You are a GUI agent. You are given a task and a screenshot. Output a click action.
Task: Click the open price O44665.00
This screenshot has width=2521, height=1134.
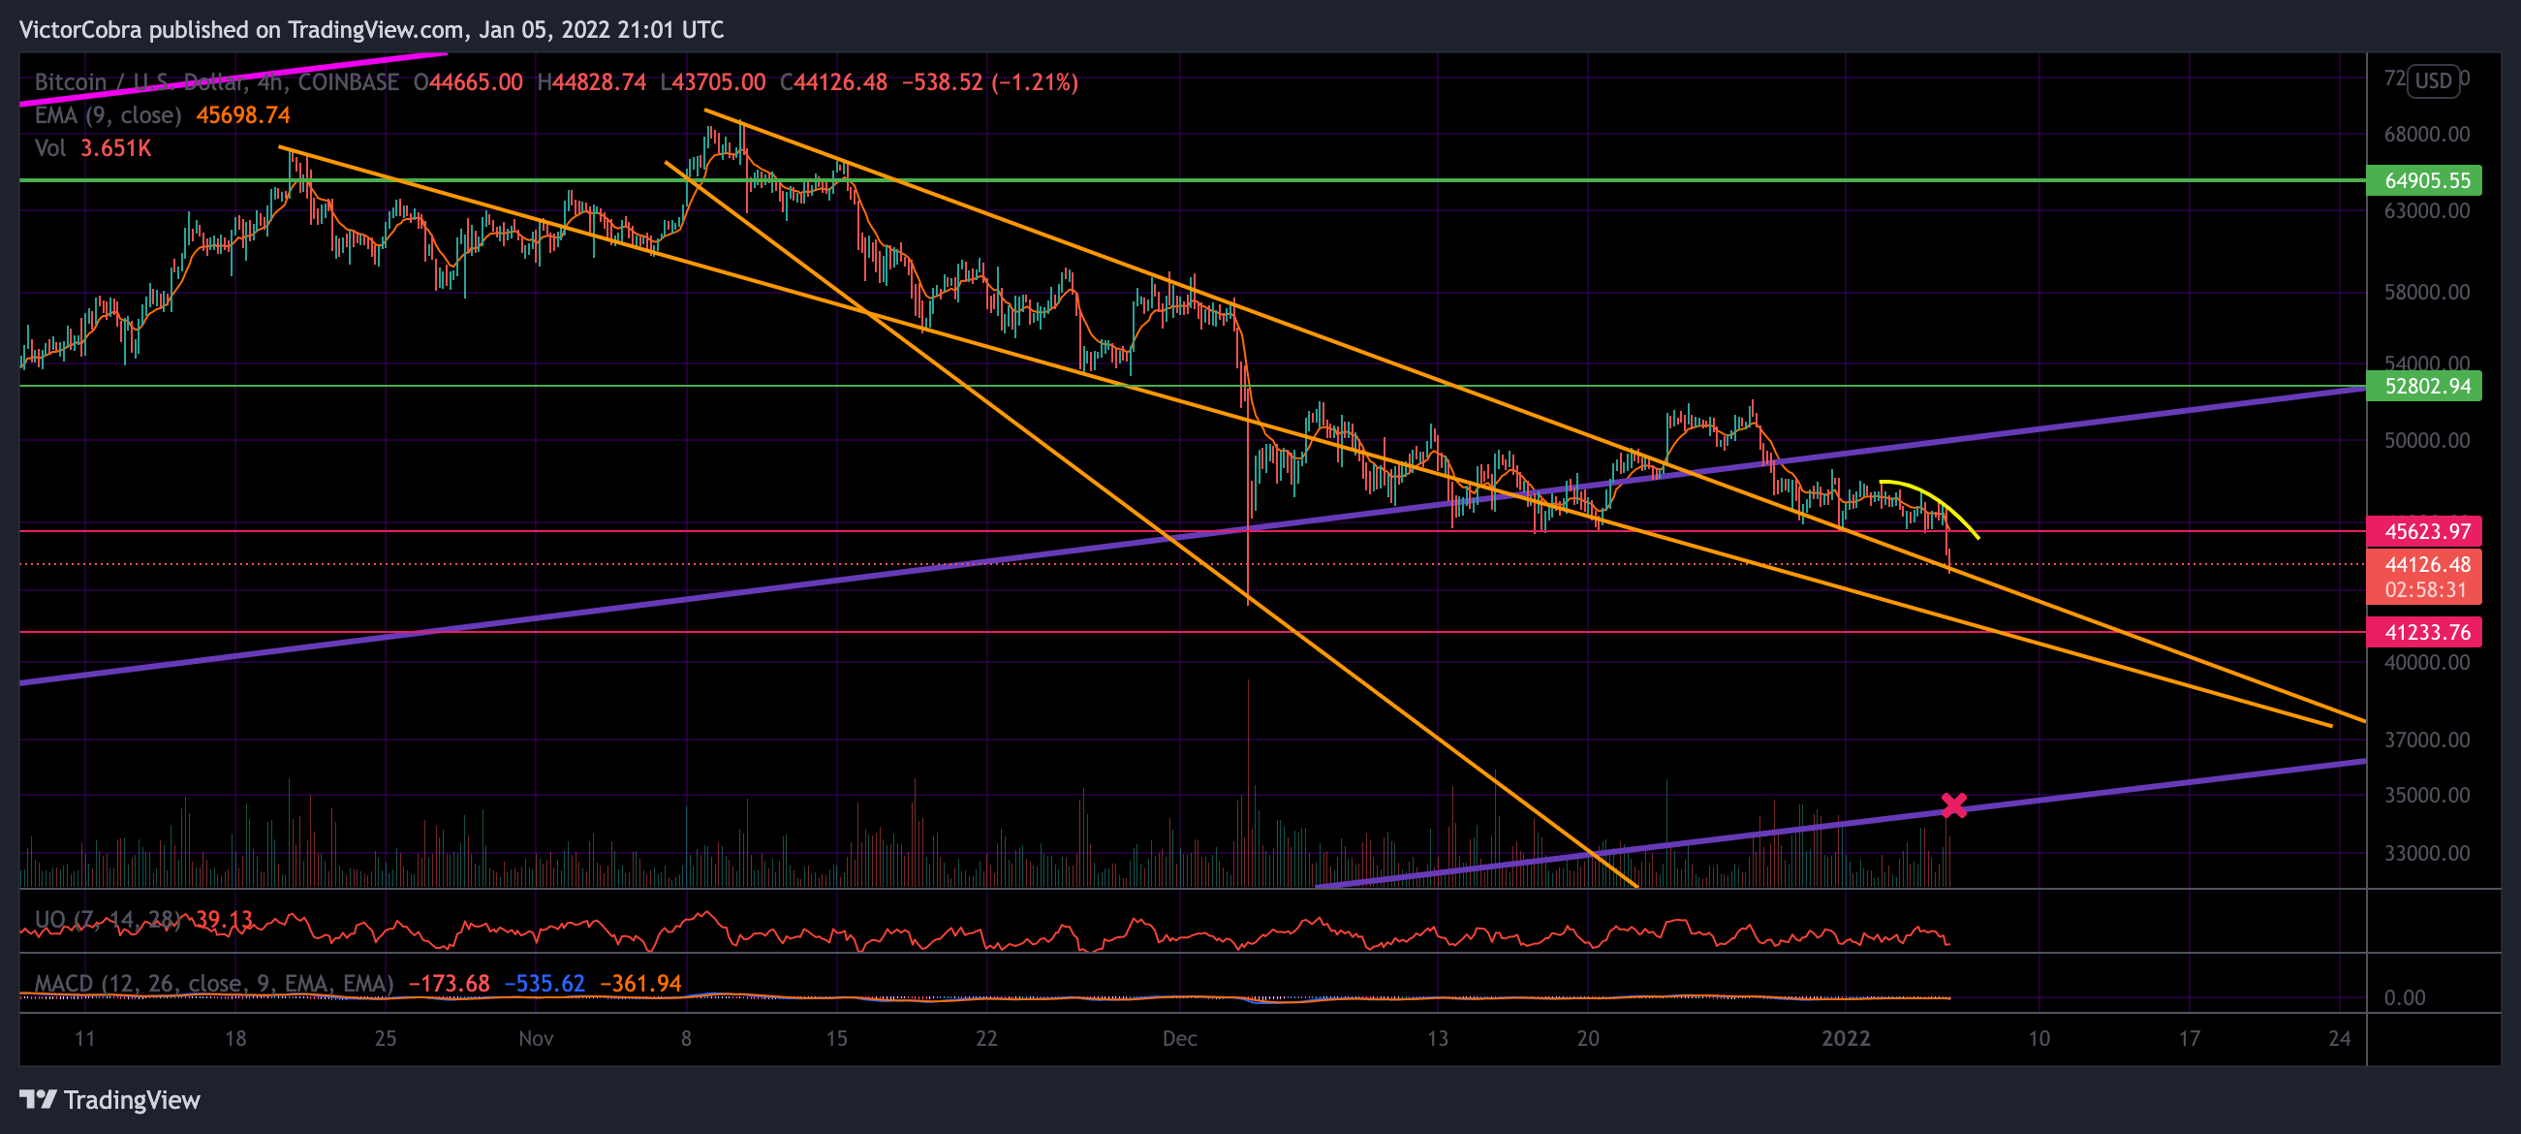(468, 82)
